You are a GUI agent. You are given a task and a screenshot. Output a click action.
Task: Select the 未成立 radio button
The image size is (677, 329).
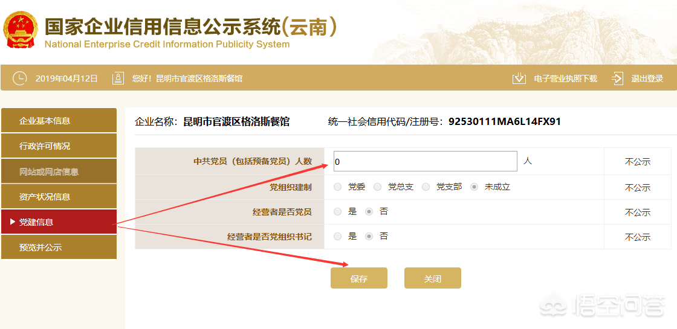click(x=474, y=187)
